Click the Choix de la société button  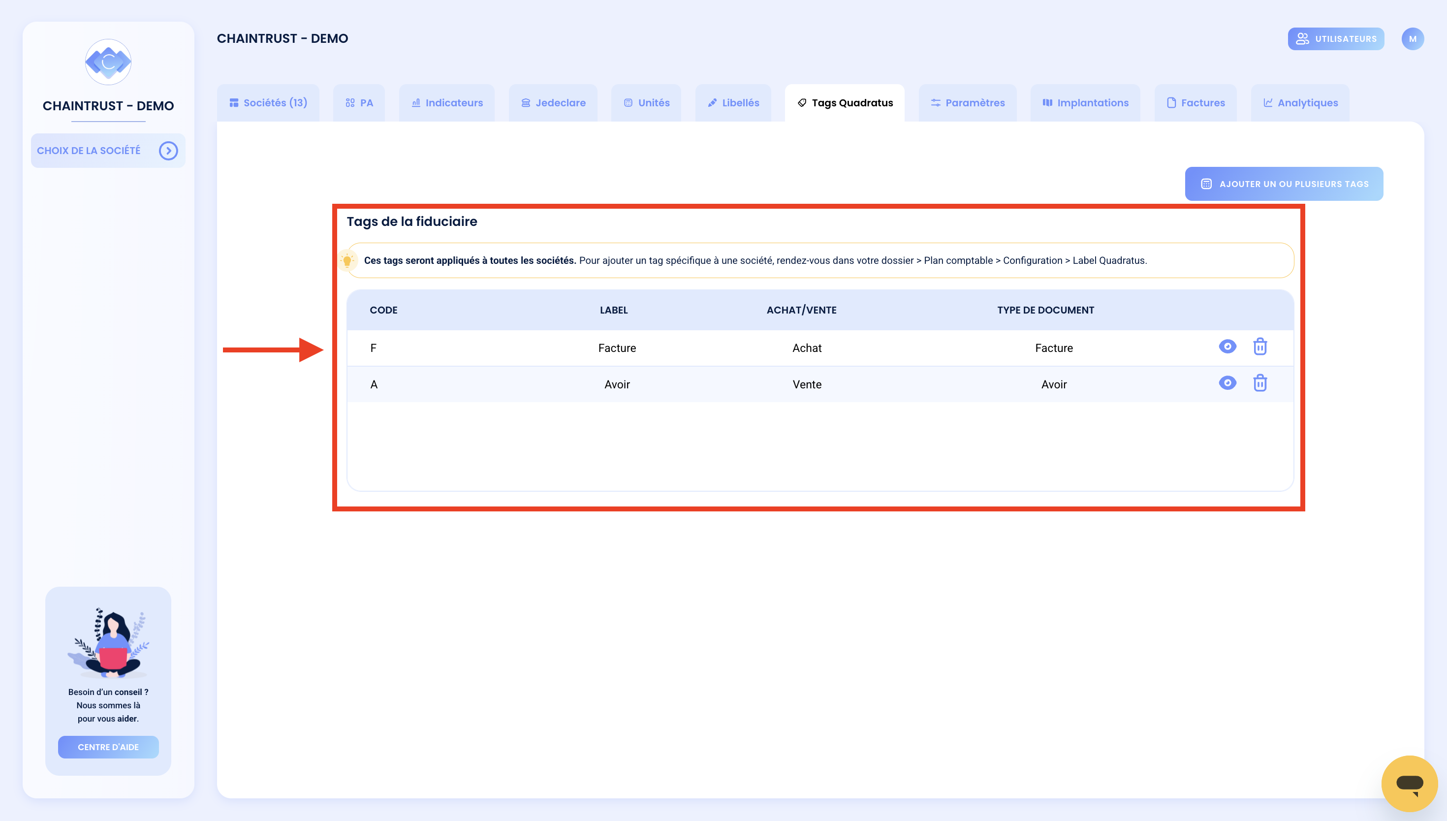click(x=108, y=151)
